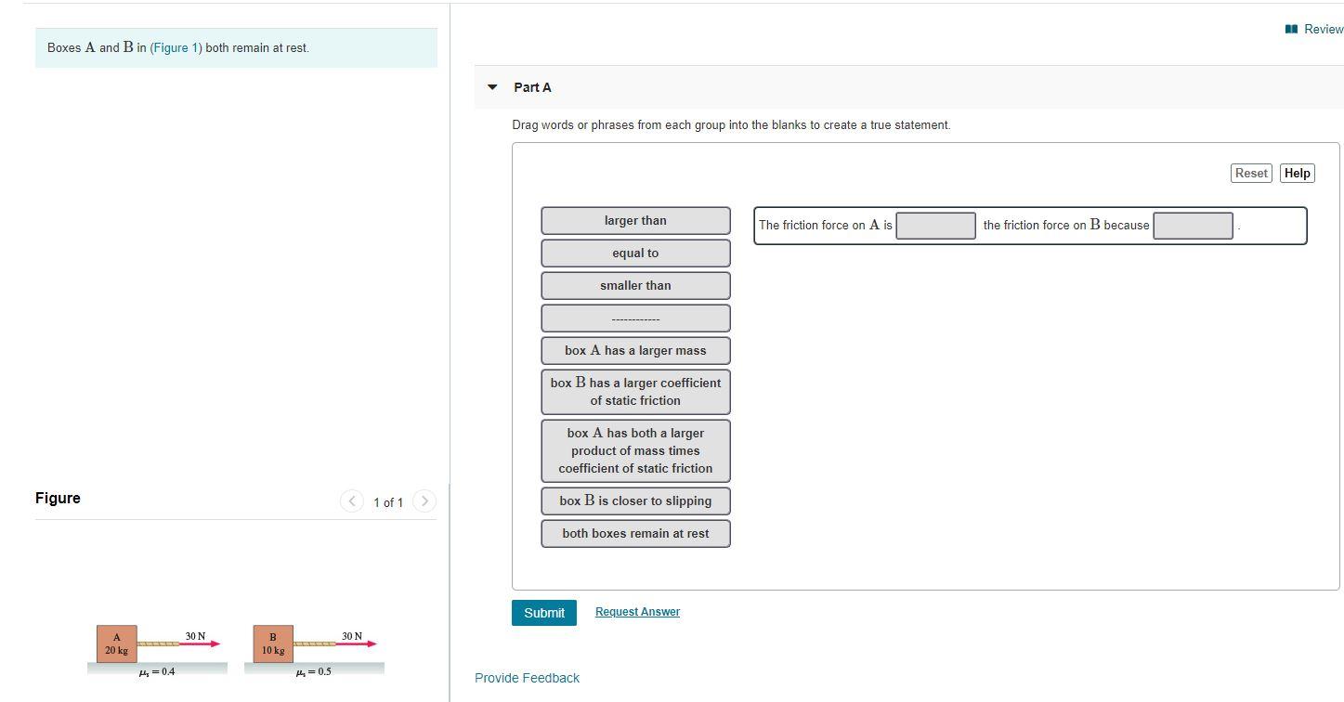Screen dimensions: 1344x702
Task: Click the next figure chevron arrow
Action: click(424, 500)
